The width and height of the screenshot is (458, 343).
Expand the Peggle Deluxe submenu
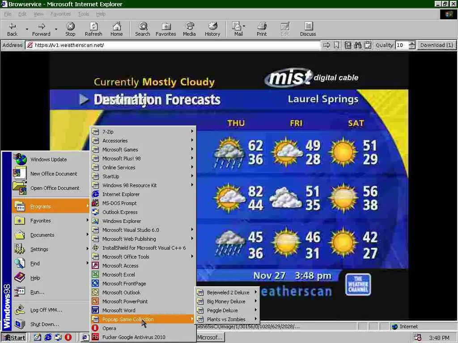click(228, 310)
